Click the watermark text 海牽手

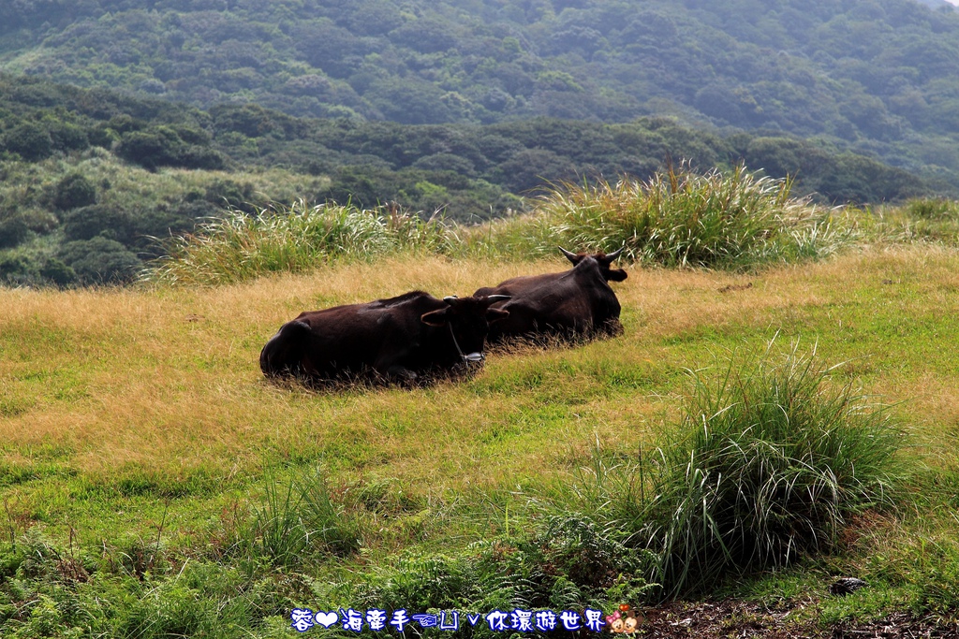(x=376, y=620)
